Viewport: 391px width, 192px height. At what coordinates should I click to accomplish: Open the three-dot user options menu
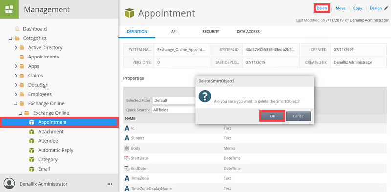pyautogui.click(x=109, y=184)
